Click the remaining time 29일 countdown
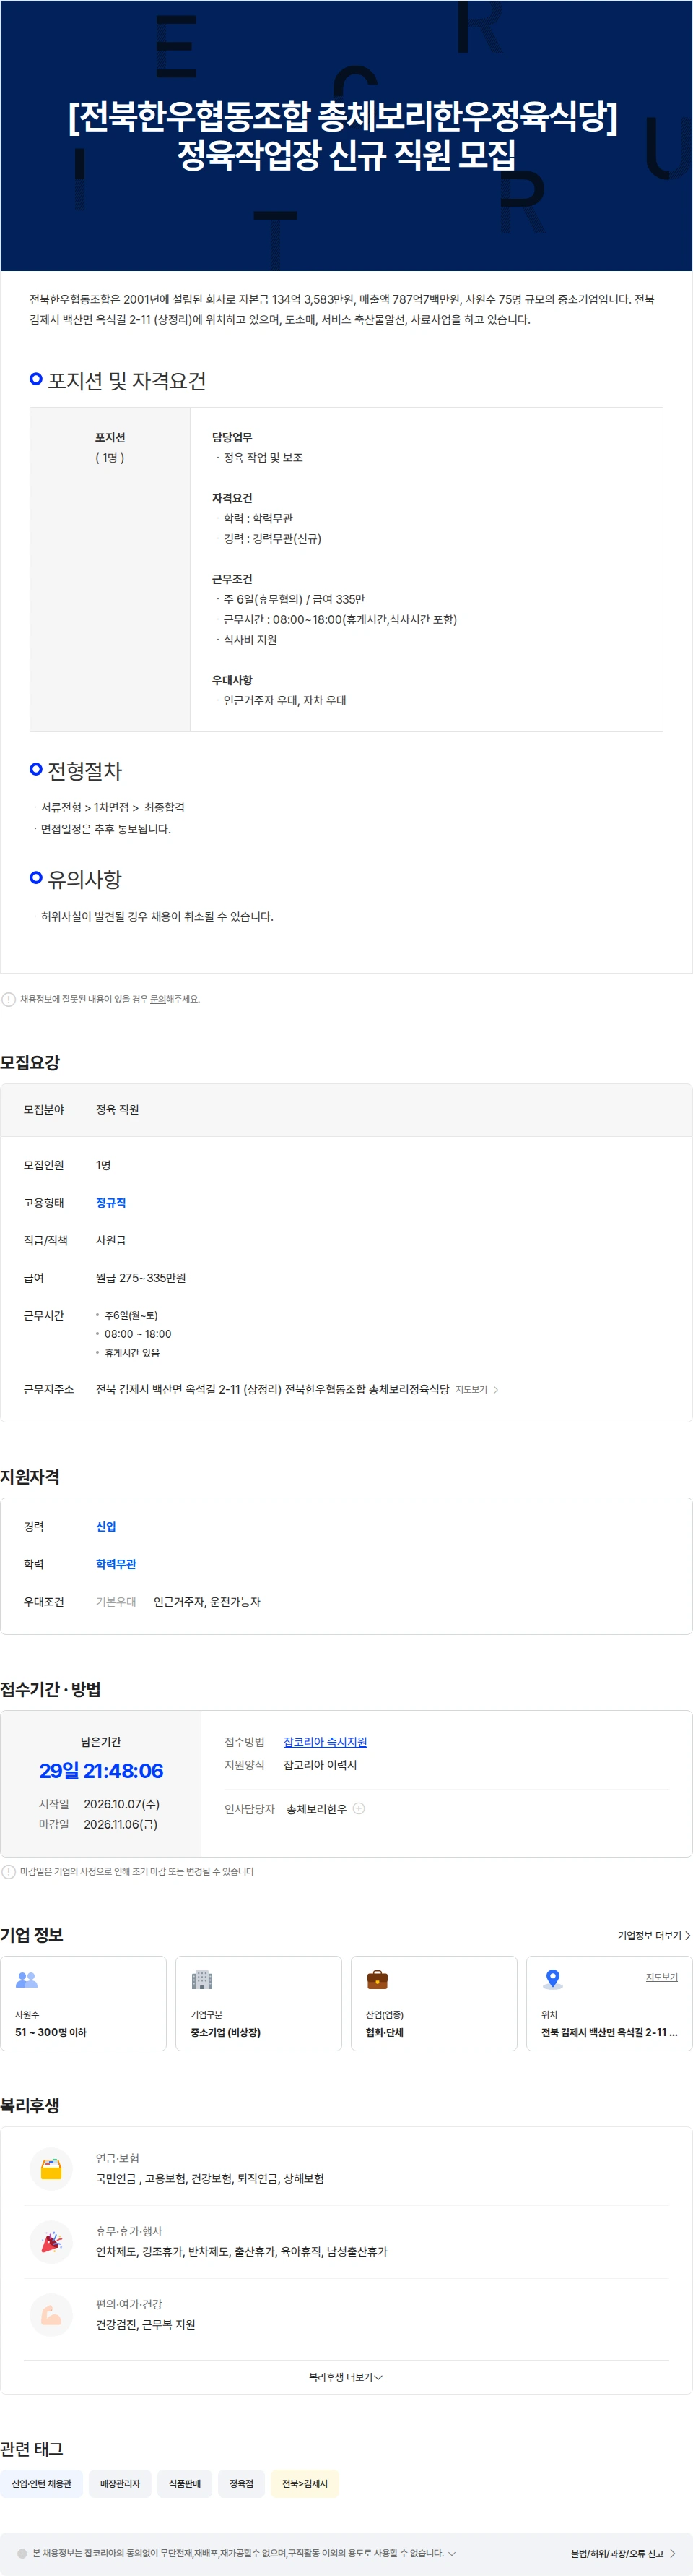 [101, 1771]
